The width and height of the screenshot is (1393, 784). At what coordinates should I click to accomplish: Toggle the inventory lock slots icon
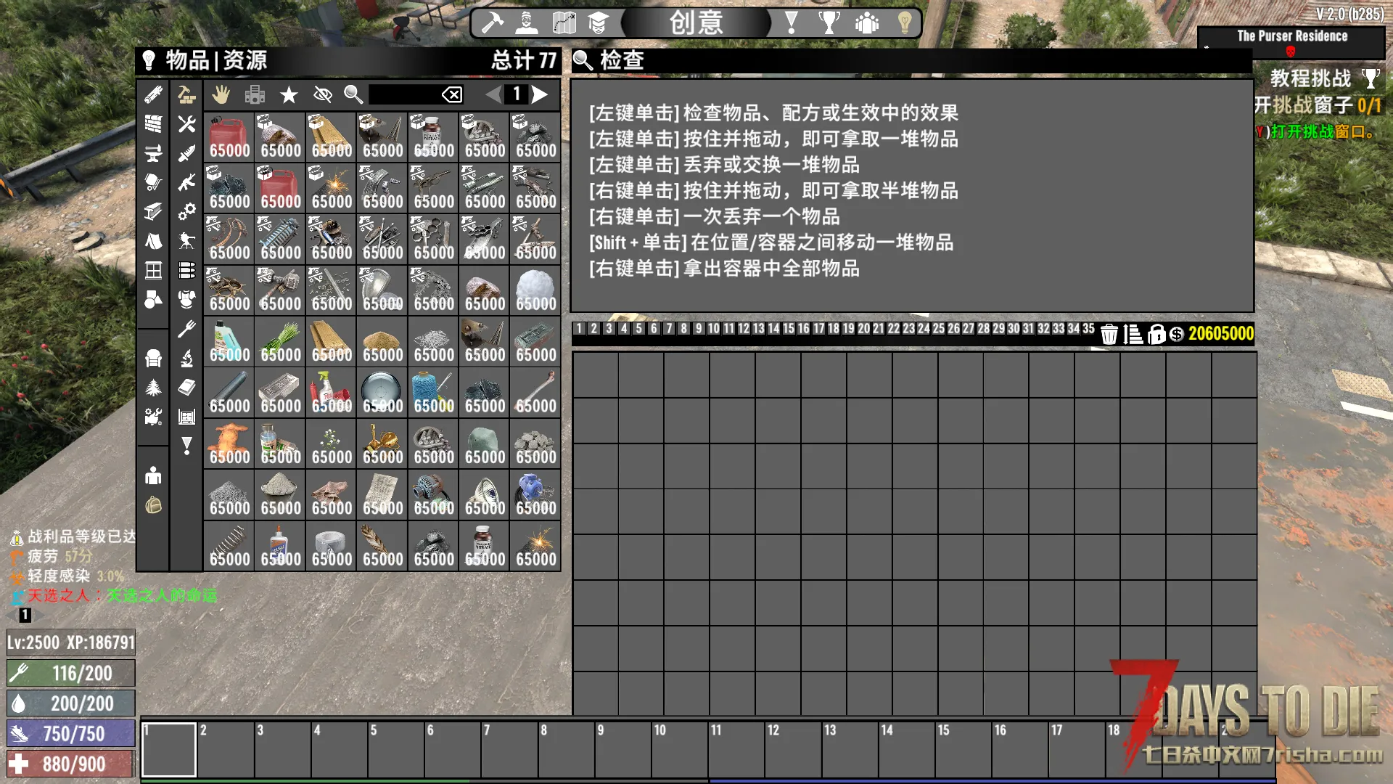tap(1156, 334)
